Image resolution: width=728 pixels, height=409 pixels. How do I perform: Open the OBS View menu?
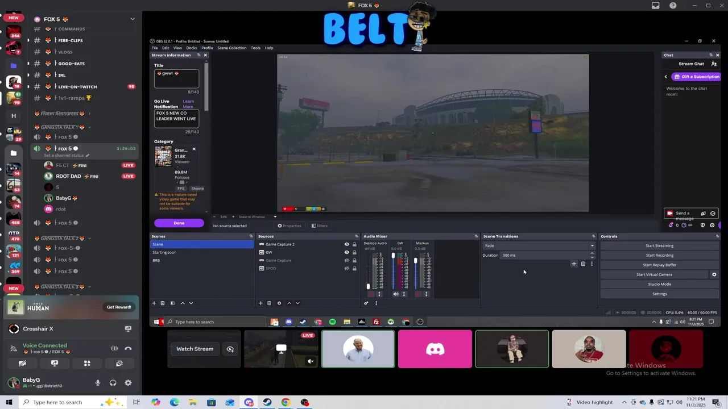(x=177, y=48)
